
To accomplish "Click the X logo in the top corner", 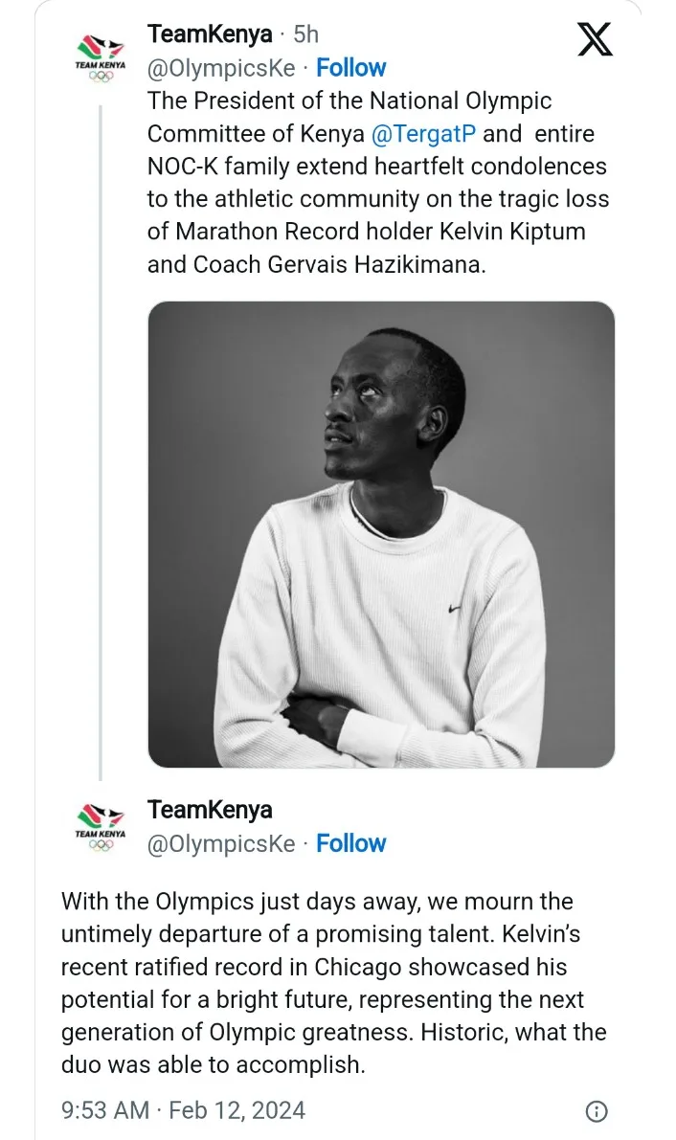I will 596,38.
